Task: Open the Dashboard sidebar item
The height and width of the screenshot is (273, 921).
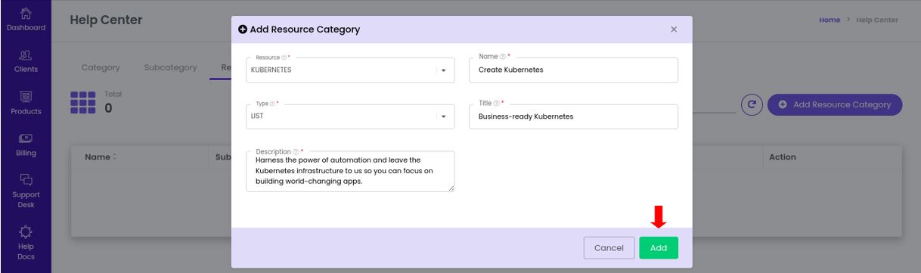Action: click(26, 19)
